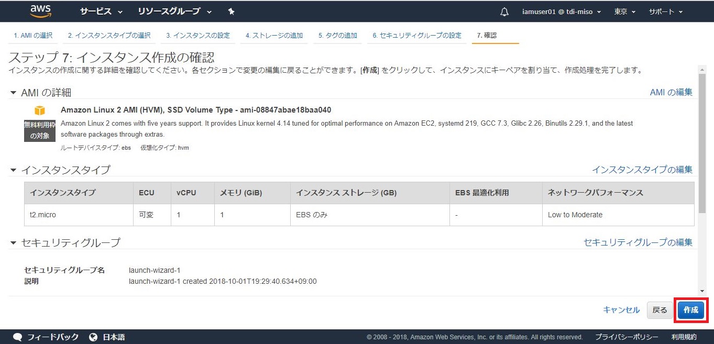Viewport: 714px width, 344px height.
Task: Expand the iamuser01 account menu
Action: [561, 12]
